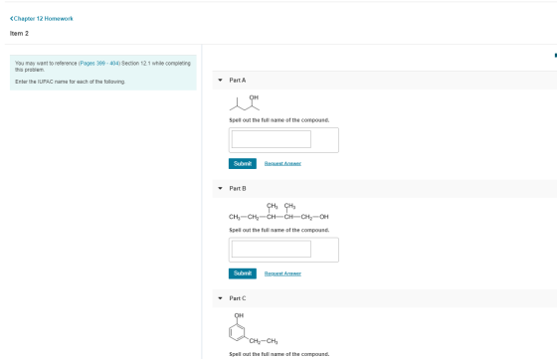Click the Part A skeletal structure image

tap(245, 103)
